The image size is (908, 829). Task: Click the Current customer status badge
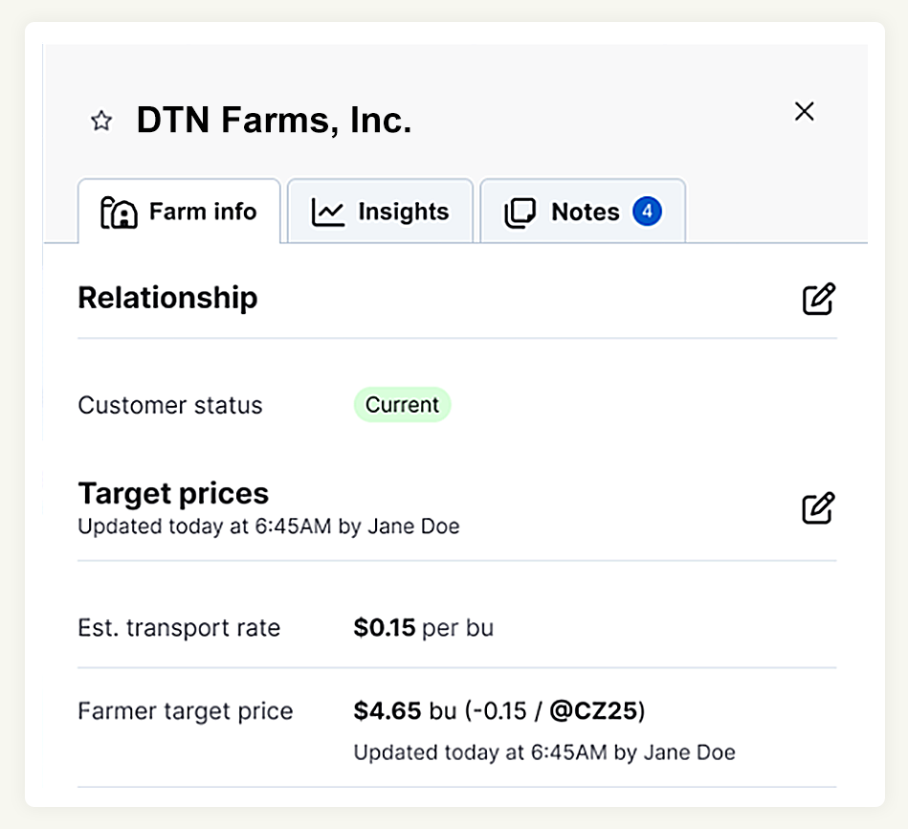click(402, 405)
